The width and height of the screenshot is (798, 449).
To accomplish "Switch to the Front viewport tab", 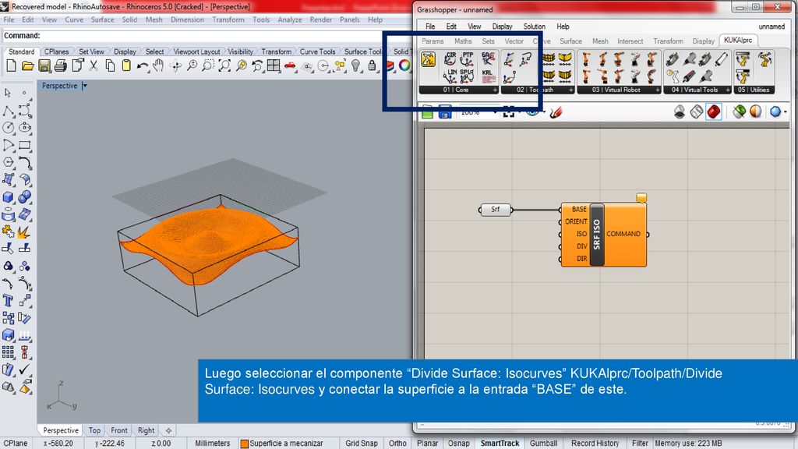I will pyautogui.click(x=119, y=430).
